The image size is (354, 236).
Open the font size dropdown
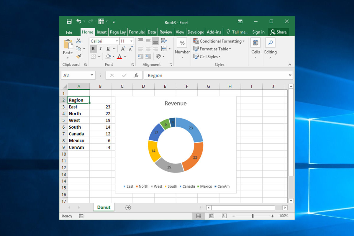pyautogui.click(x=131, y=41)
